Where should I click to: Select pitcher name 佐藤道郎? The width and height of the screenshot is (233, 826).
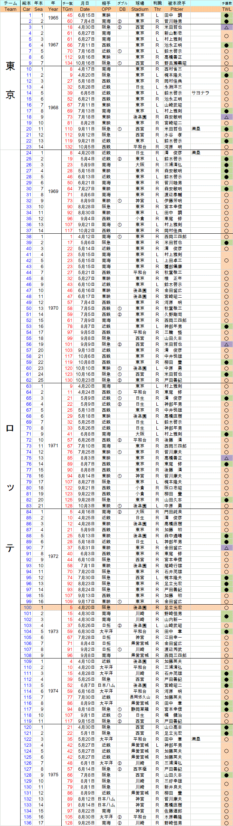[x=174, y=811]
